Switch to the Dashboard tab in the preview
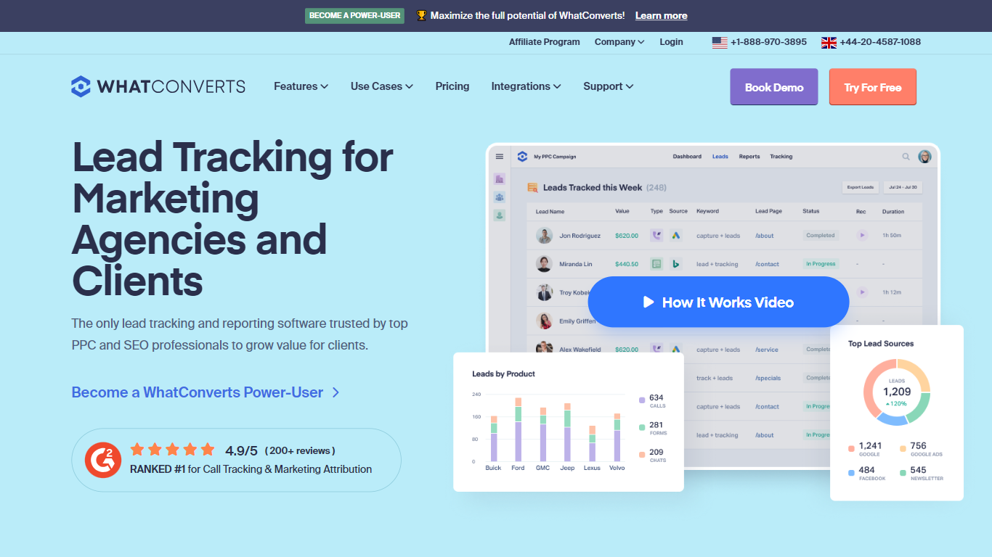 pos(687,157)
